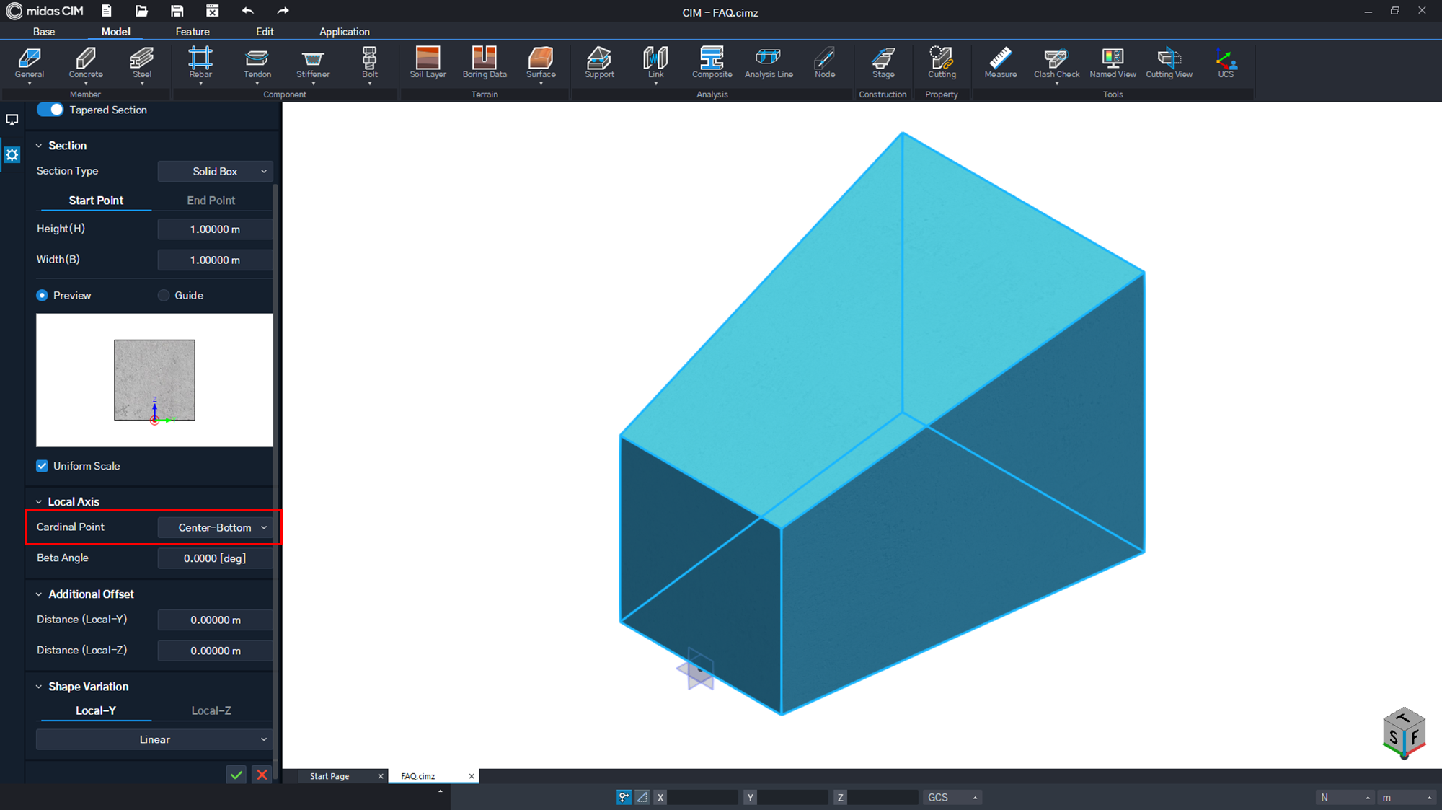Open the force unit N dropdown
Image resolution: width=1442 pixels, height=810 pixels.
pos(1344,797)
